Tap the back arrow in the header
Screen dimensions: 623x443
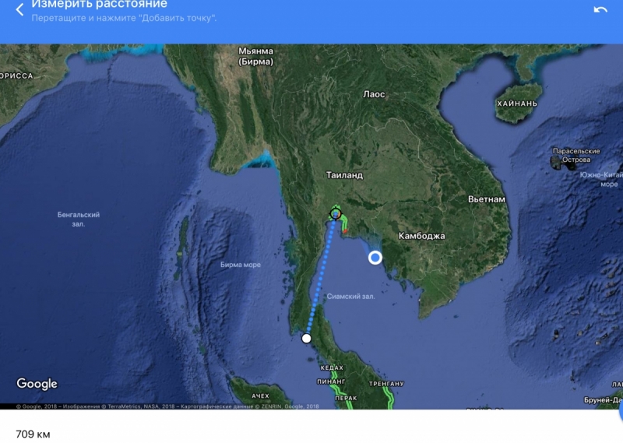[20, 9]
